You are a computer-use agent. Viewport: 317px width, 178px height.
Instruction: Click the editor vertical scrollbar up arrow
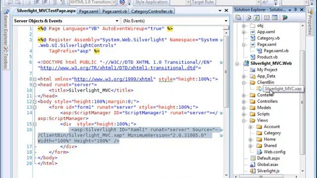coord(226,33)
